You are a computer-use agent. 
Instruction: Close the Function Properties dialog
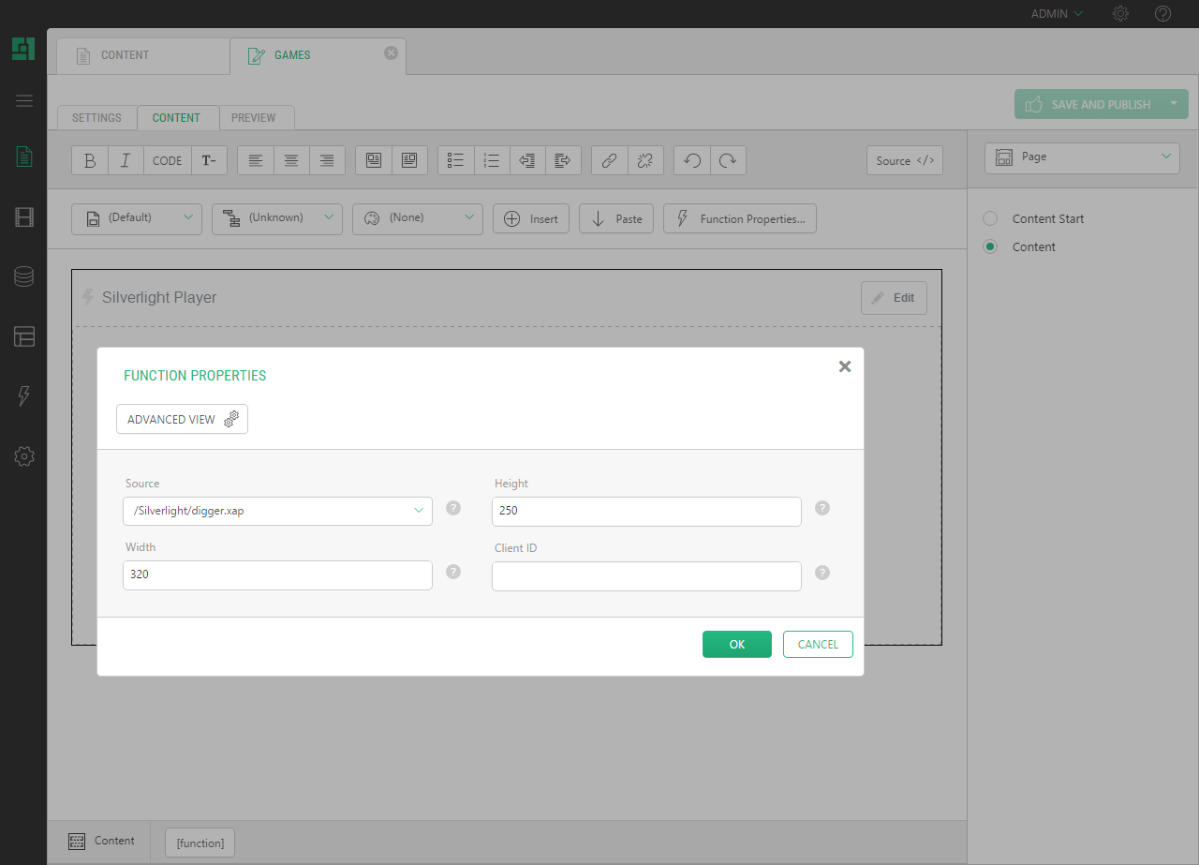(845, 366)
